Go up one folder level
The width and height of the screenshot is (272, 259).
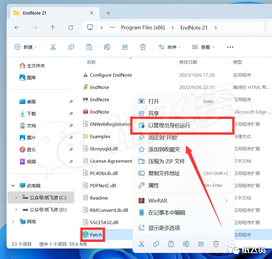pyautogui.click(x=53, y=27)
